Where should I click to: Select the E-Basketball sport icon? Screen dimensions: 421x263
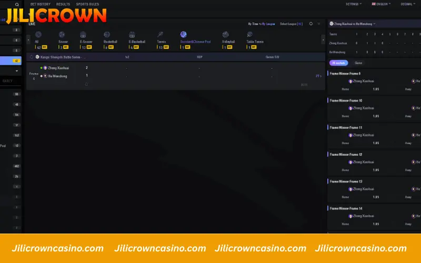click(x=132, y=34)
